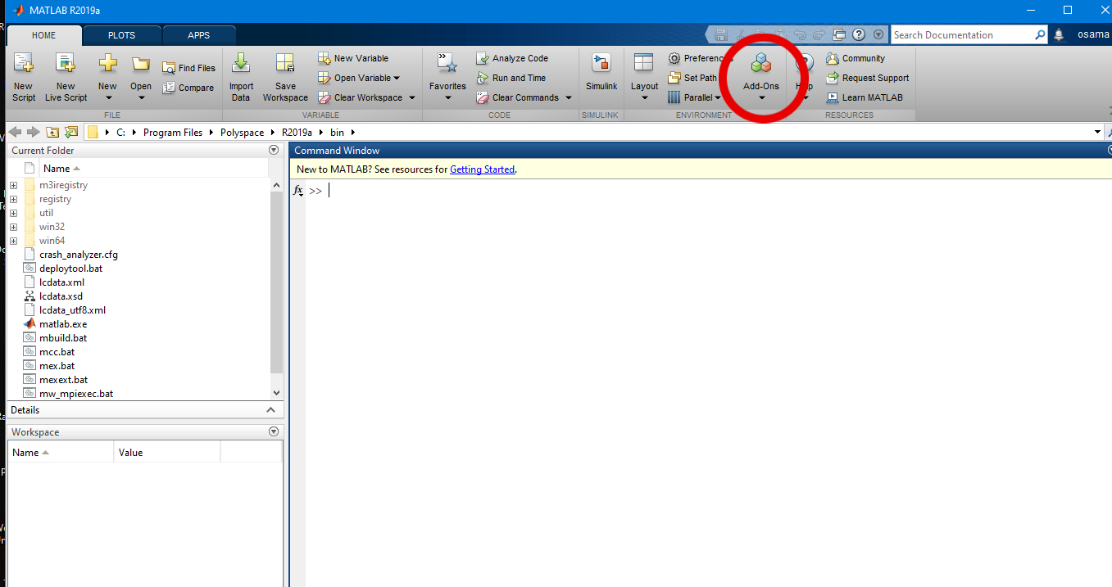The image size is (1112, 587).
Task: Open the arrow next to Clear Commands
Action: (569, 97)
